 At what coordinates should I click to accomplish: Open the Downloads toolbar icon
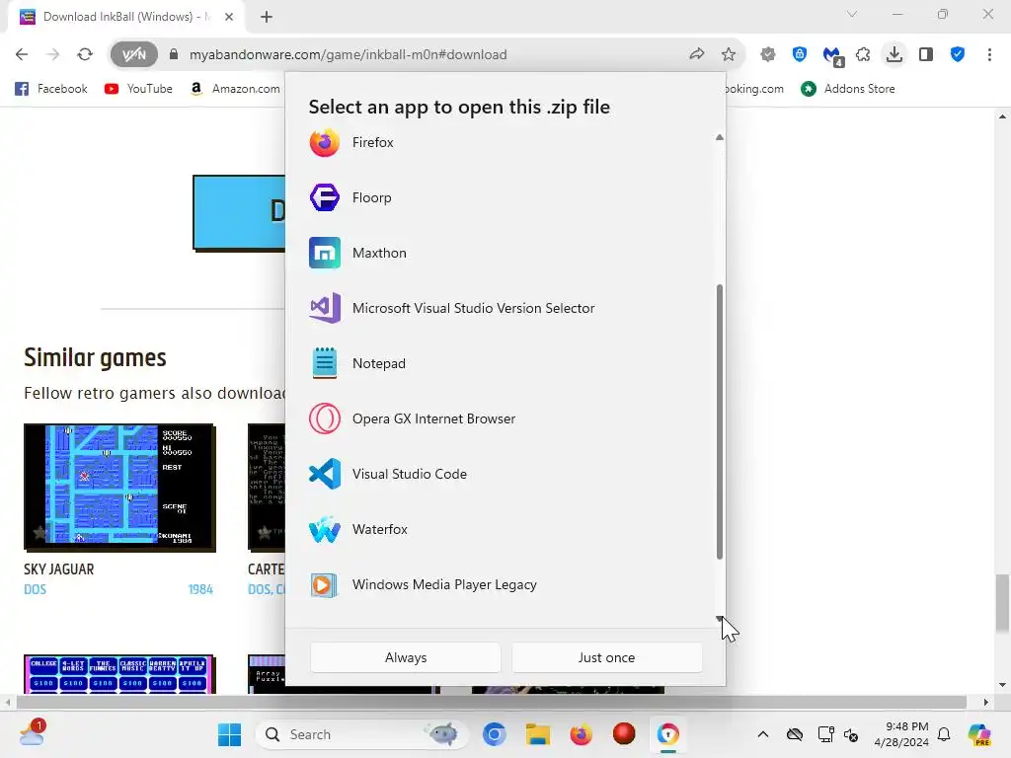pyautogui.click(x=894, y=54)
